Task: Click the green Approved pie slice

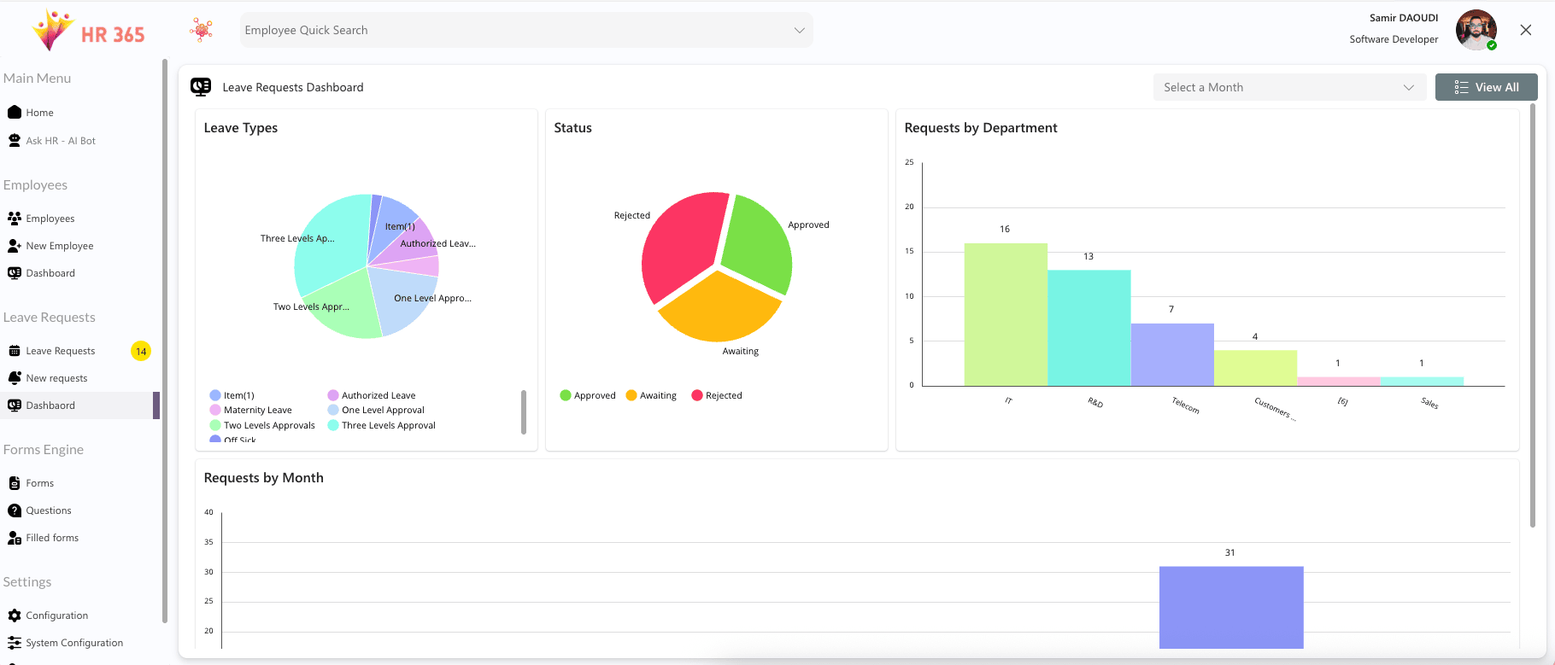Action: pos(759,243)
